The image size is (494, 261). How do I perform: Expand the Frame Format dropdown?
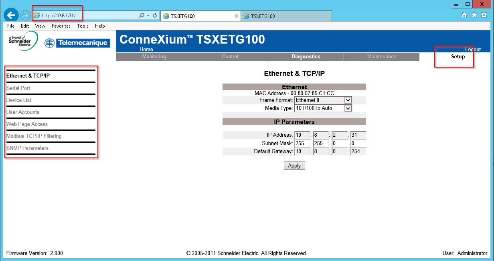point(348,100)
